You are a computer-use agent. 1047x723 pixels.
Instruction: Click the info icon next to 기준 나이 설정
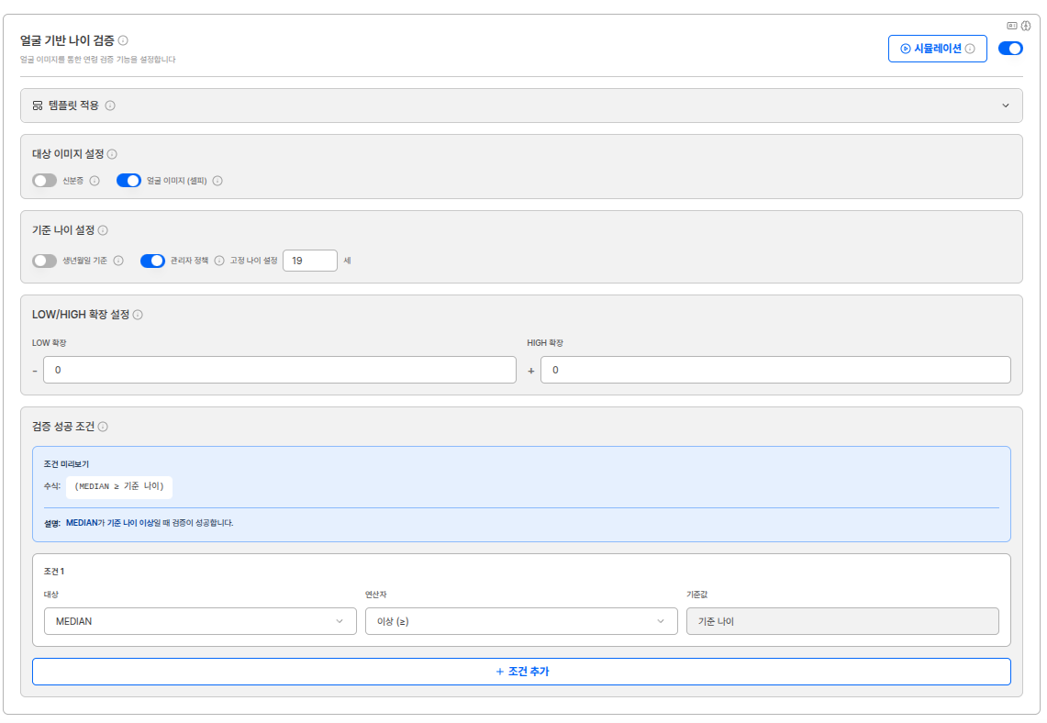click(103, 230)
